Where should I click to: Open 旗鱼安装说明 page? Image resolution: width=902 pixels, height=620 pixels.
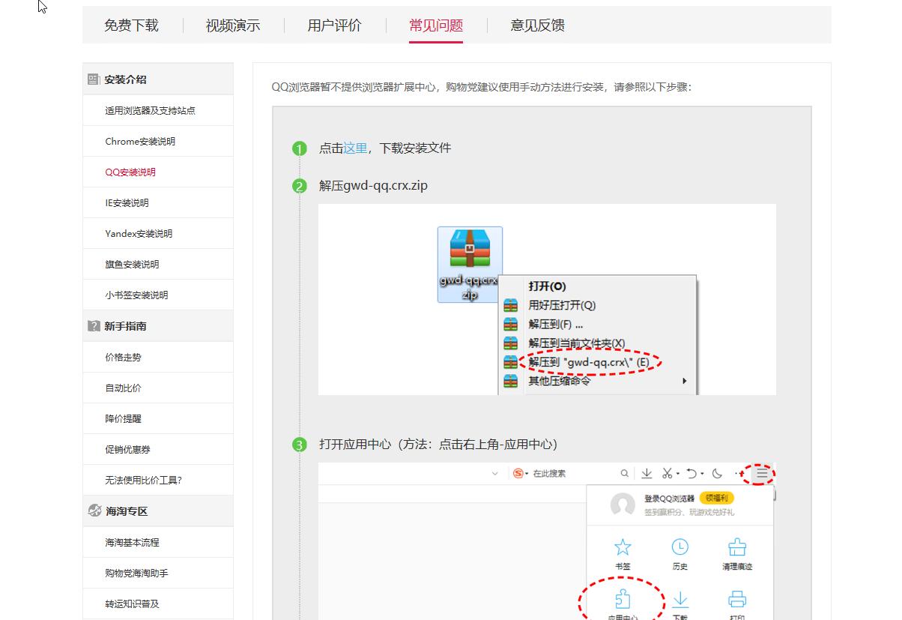tap(132, 264)
